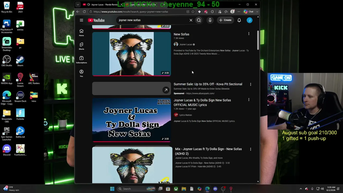Open the Lyrics Nation channel link

click(185, 115)
